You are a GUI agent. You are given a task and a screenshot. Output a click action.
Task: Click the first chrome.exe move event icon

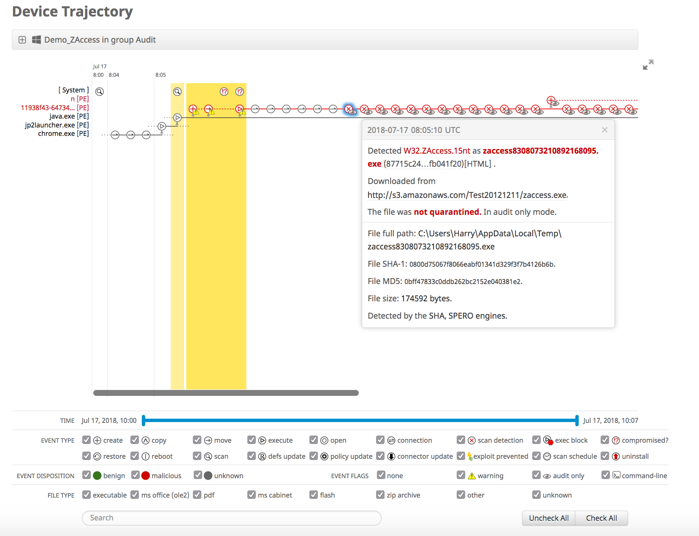tap(115, 135)
